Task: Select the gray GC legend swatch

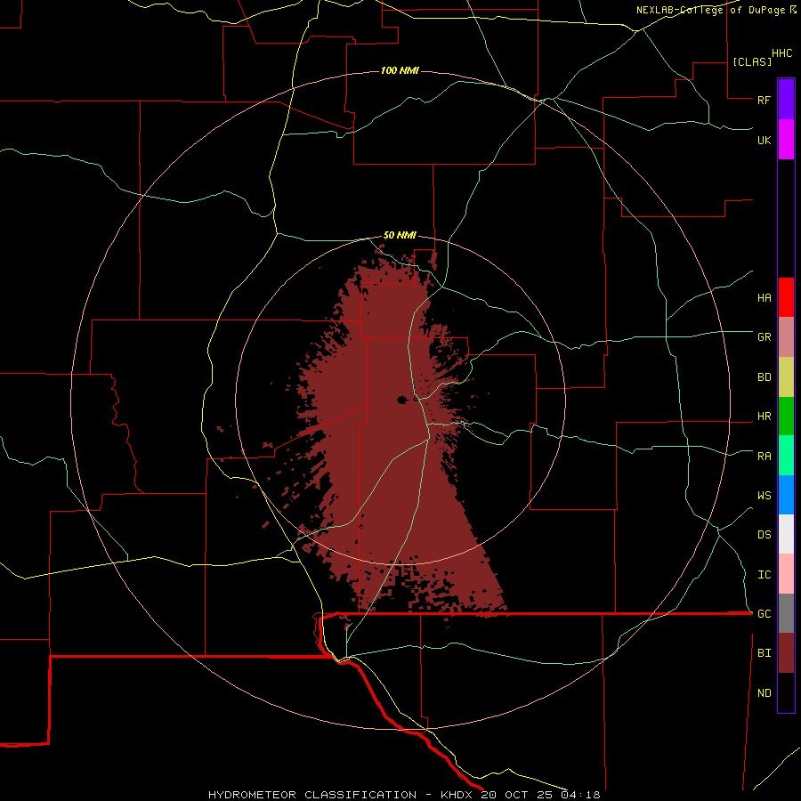Action: pos(786,613)
